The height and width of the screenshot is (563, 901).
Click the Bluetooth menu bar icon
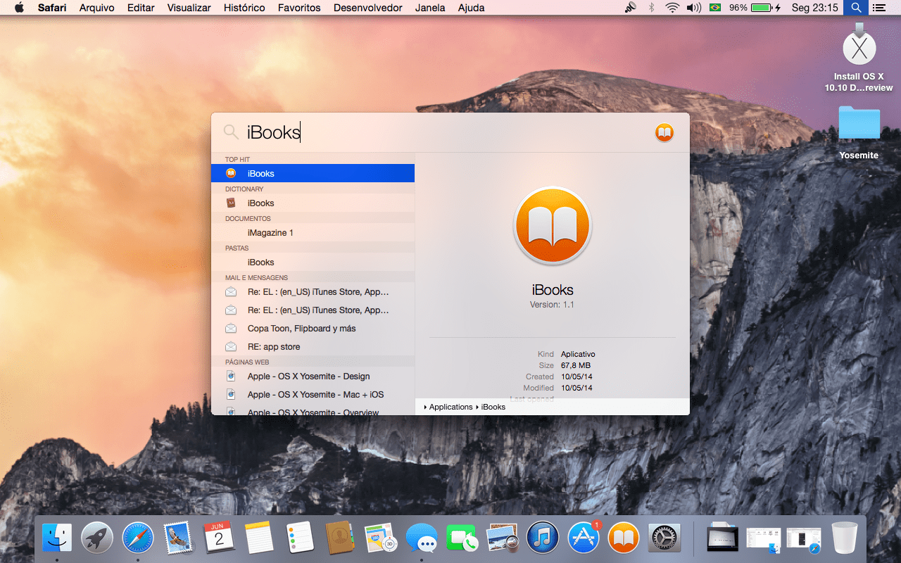click(x=651, y=8)
